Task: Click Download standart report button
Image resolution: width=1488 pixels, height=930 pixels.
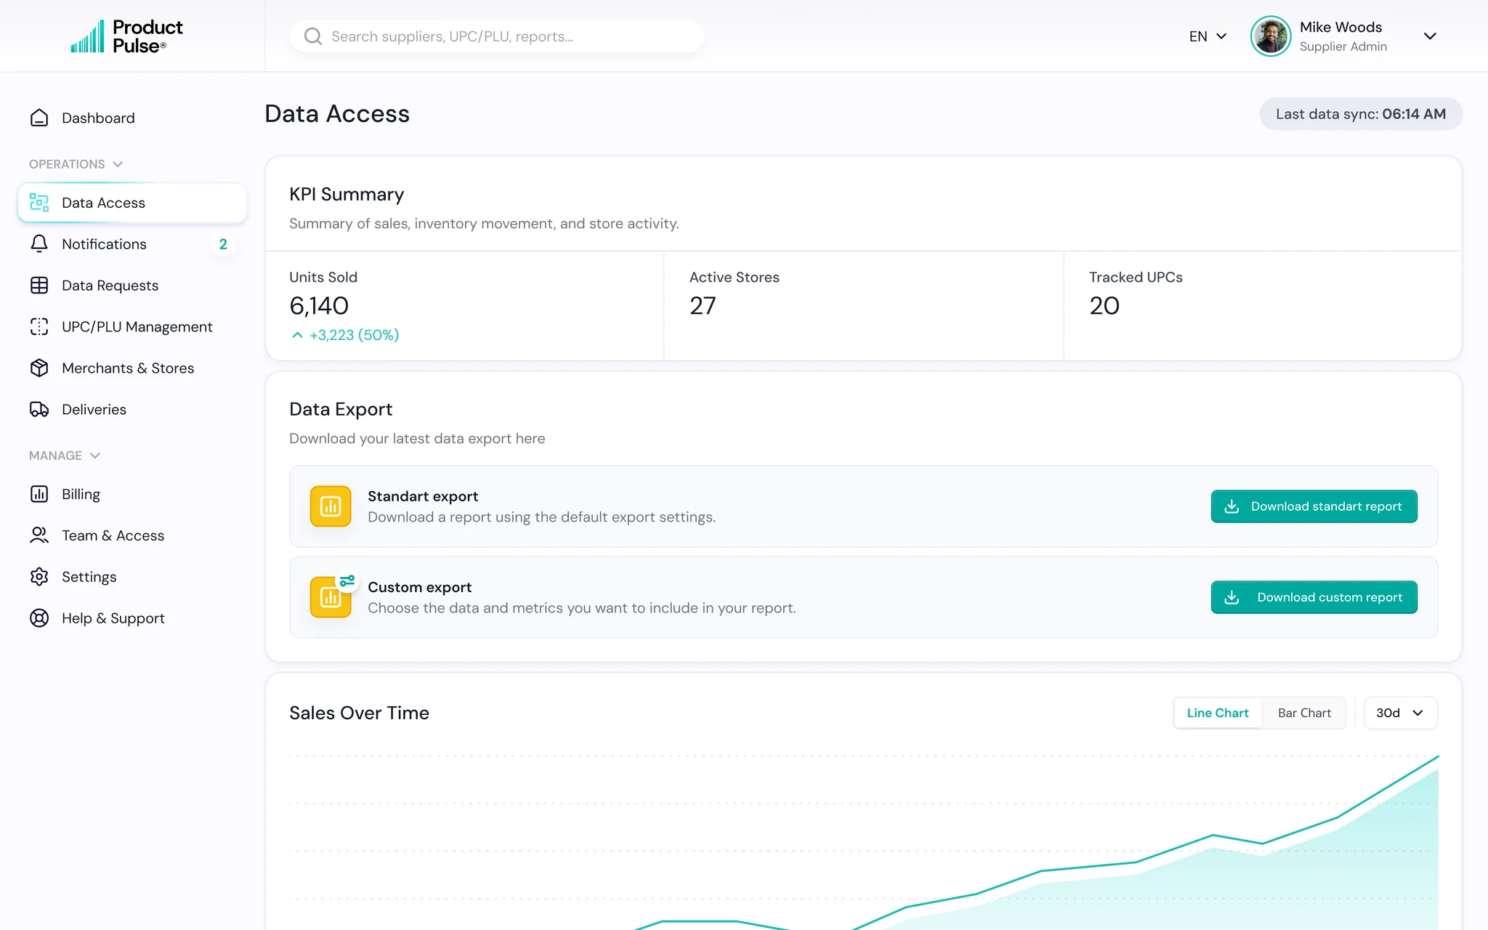Action: (x=1314, y=506)
